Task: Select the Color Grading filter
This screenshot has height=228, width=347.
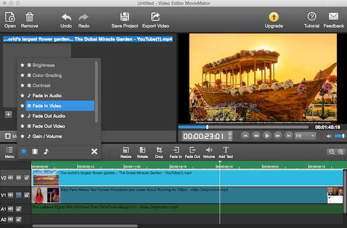Action: point(60,75)
